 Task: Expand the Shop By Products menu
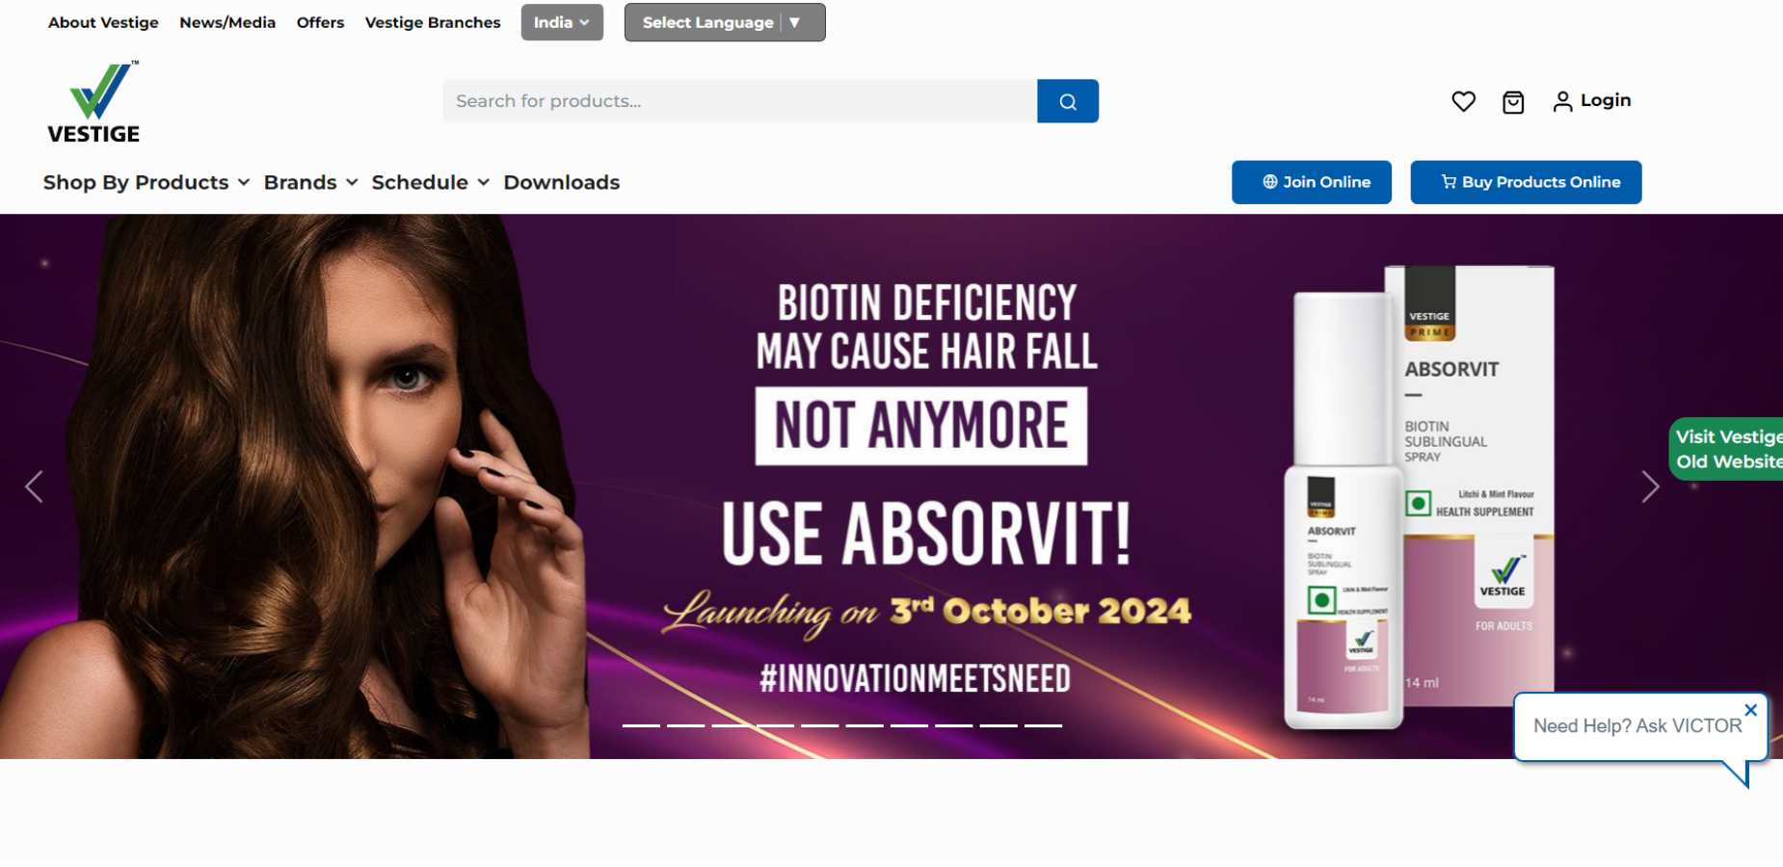[x=146, y=182]
